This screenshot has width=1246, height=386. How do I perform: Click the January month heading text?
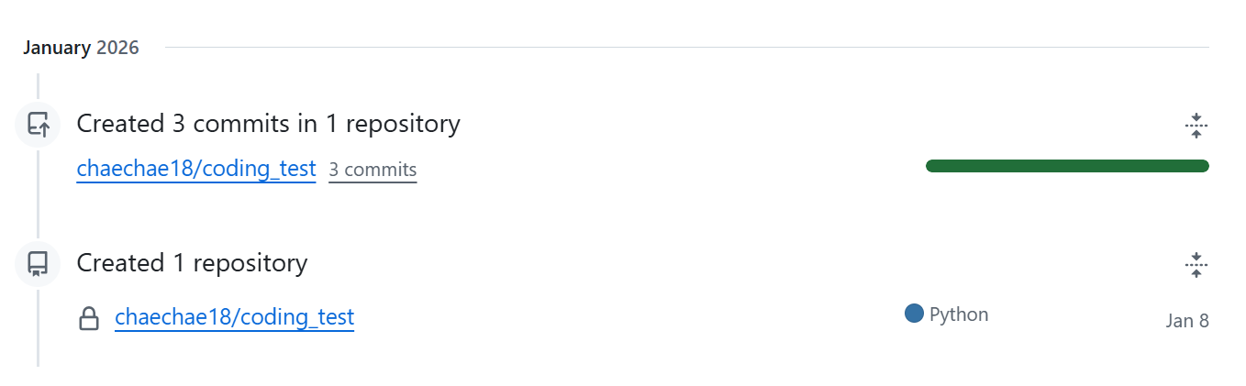[57, 48]
